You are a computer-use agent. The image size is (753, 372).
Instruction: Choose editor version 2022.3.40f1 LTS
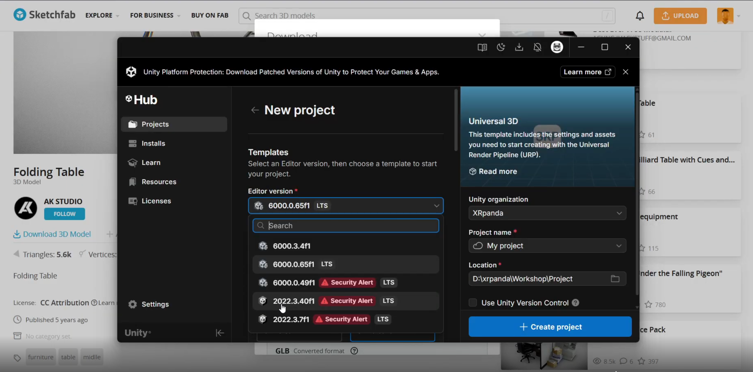[293, 301]
